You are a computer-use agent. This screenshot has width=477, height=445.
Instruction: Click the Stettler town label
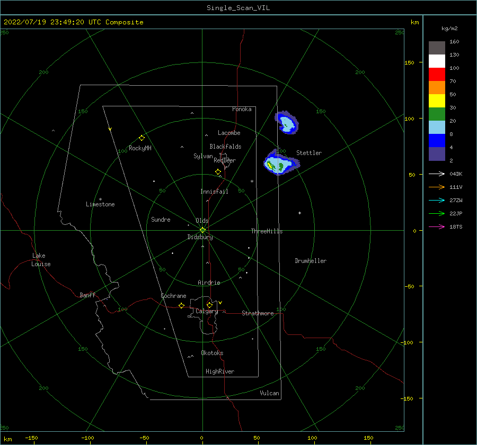click(309, 153)
